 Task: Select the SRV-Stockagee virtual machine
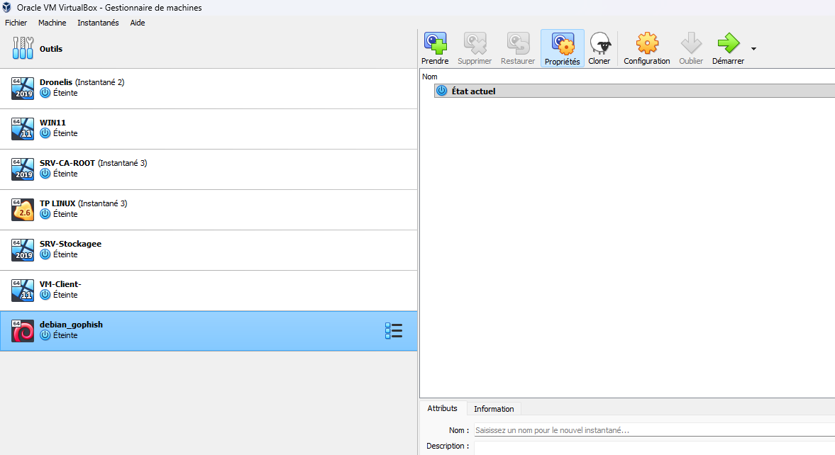(70, 249)
